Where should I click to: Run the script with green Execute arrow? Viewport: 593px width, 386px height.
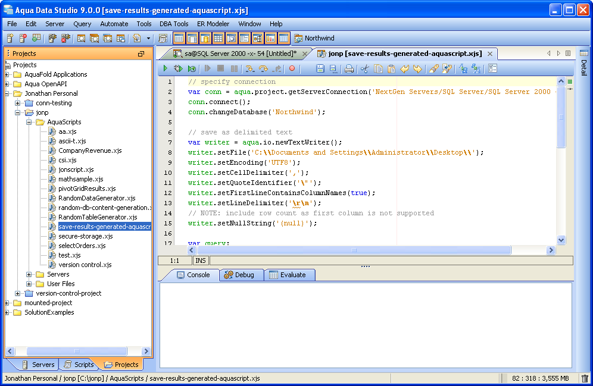166,69
